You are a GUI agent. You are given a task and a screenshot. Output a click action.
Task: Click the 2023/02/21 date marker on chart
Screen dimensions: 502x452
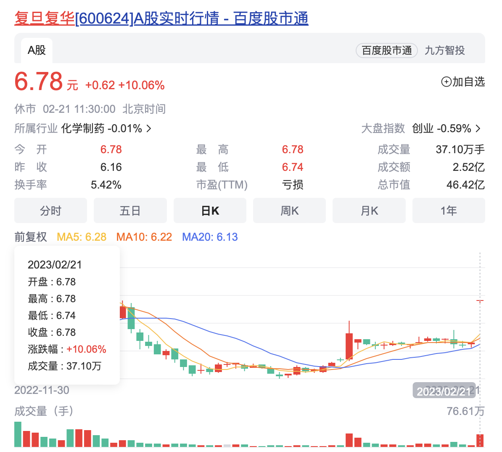coord(444,391)
